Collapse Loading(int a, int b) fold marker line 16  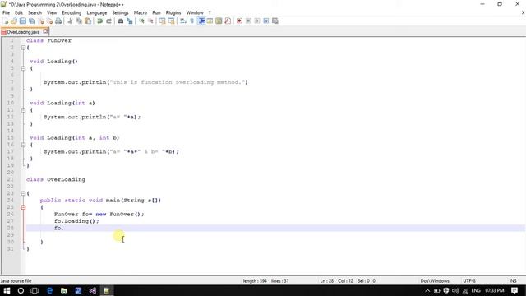23,145
